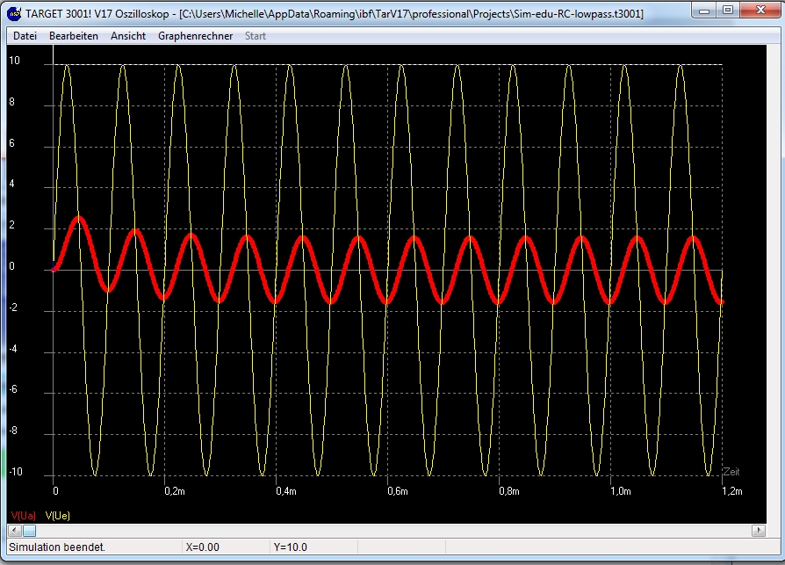Click the empty horizontal scrollbar track

click(x=395, y=531)
